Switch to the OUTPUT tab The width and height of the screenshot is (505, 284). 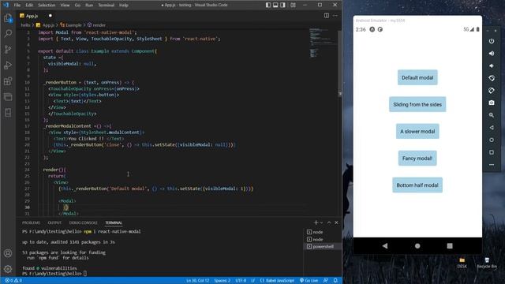[x=54, y=222]
